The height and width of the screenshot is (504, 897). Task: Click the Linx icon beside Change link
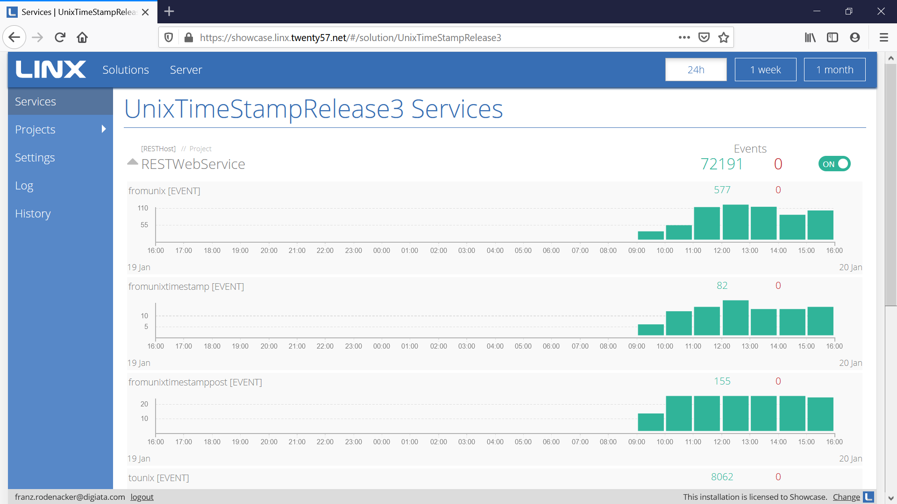tap(869, 497)
